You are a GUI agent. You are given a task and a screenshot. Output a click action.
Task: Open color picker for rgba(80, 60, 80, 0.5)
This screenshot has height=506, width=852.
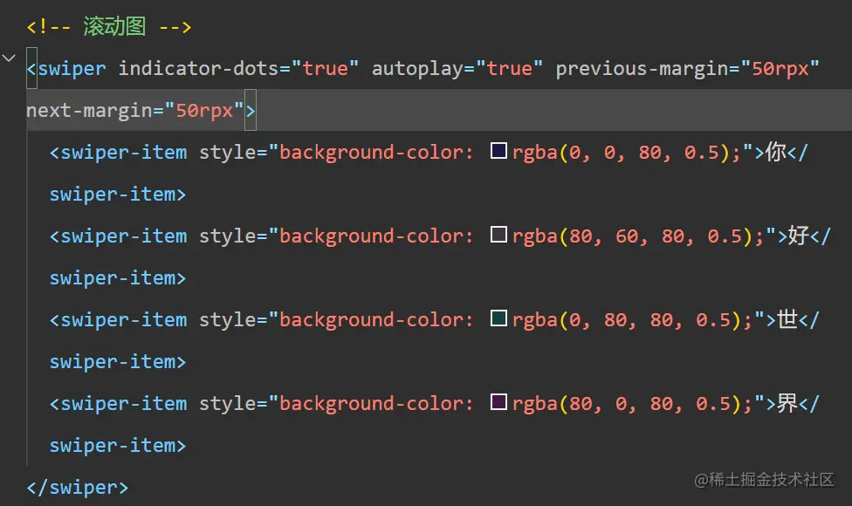pos(498,235)
